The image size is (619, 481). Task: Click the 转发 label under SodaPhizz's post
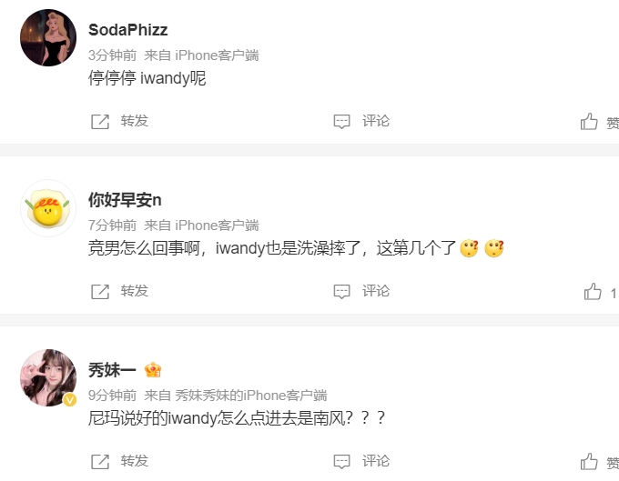click(135, 121)
